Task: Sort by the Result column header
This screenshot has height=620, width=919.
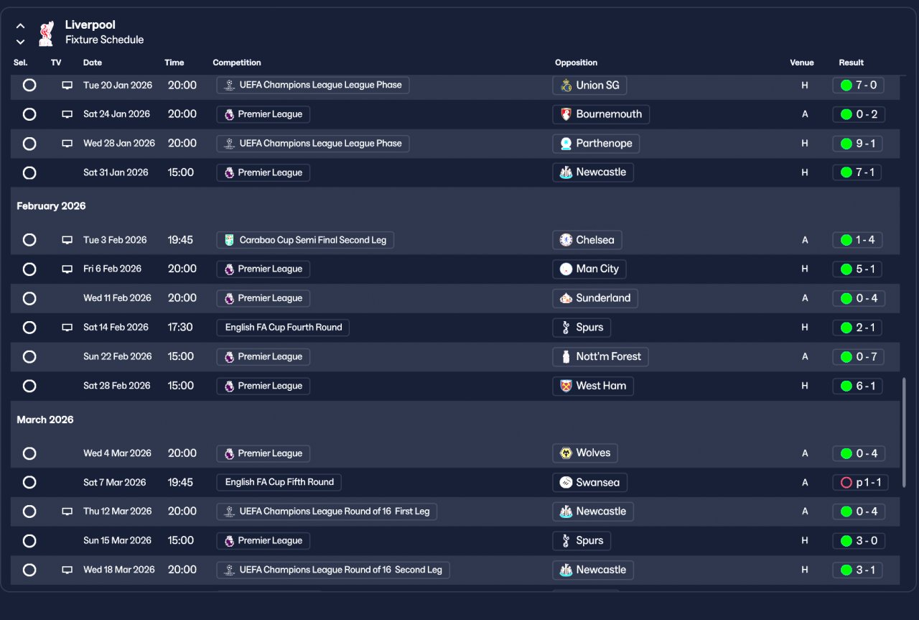Action: pos(852,63)
